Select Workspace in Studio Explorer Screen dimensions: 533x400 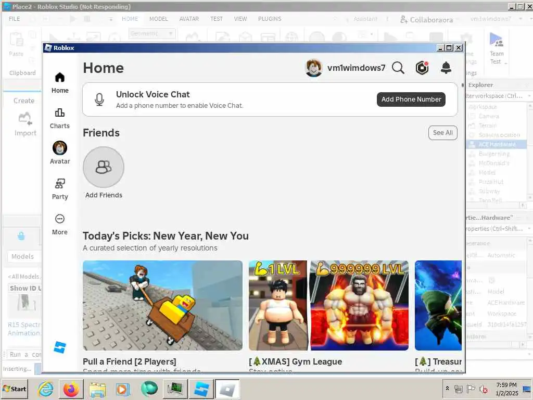[x=483, y=107]
